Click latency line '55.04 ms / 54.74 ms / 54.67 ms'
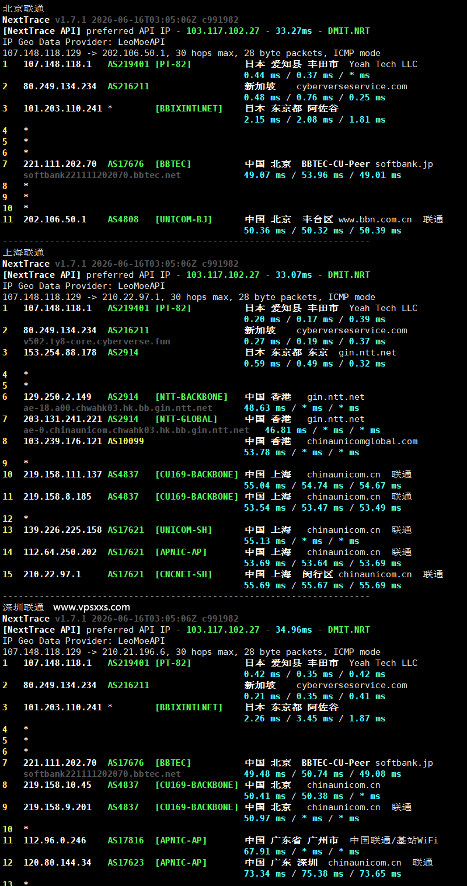Screen dimensions: 467x886 point(323,486)
